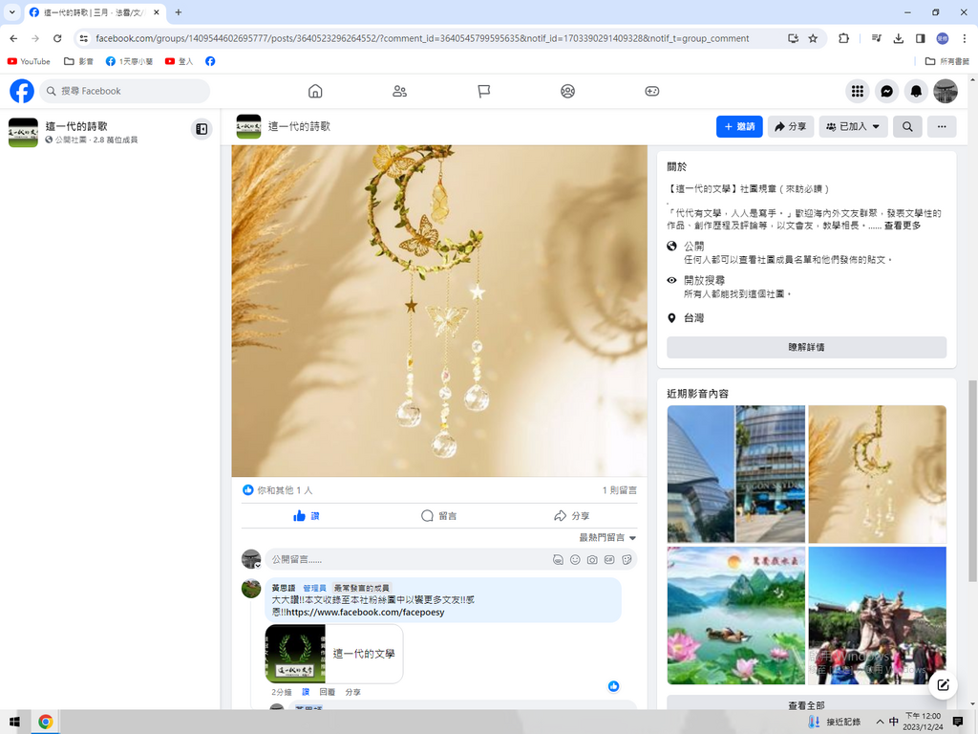Image resolution: width=978 pixels, height=734 pixels.
Task: Click the 邀請 invite button
Action: click(739, 126)
